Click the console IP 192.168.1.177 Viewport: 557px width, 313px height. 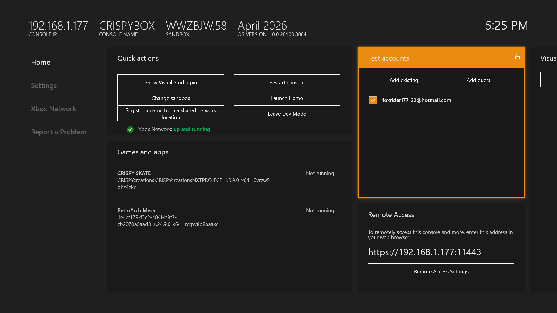tap(58, 26)
